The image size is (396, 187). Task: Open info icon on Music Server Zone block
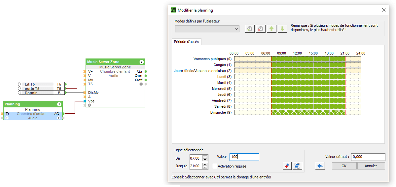point(141,62)
